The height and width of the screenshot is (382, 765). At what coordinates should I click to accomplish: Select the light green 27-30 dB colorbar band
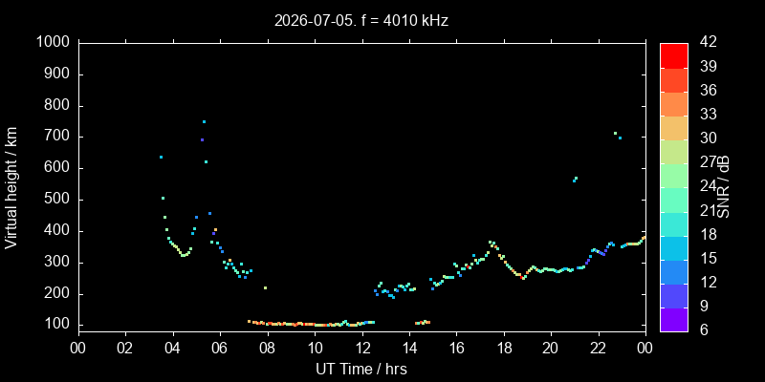(x=674, y=152)
